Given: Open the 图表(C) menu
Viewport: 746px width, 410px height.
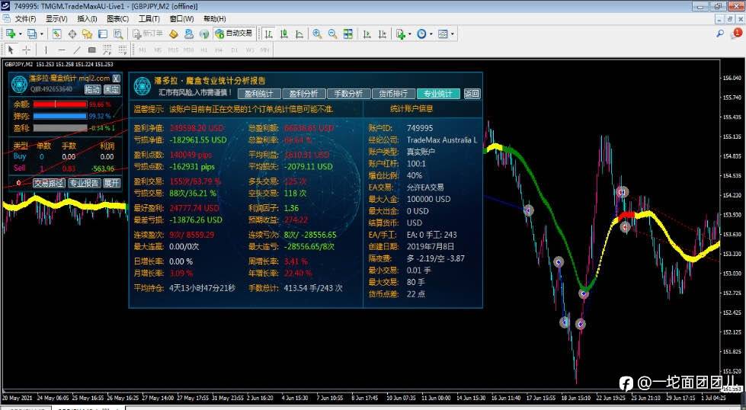Looking at the screenshot, I should 117,18.
